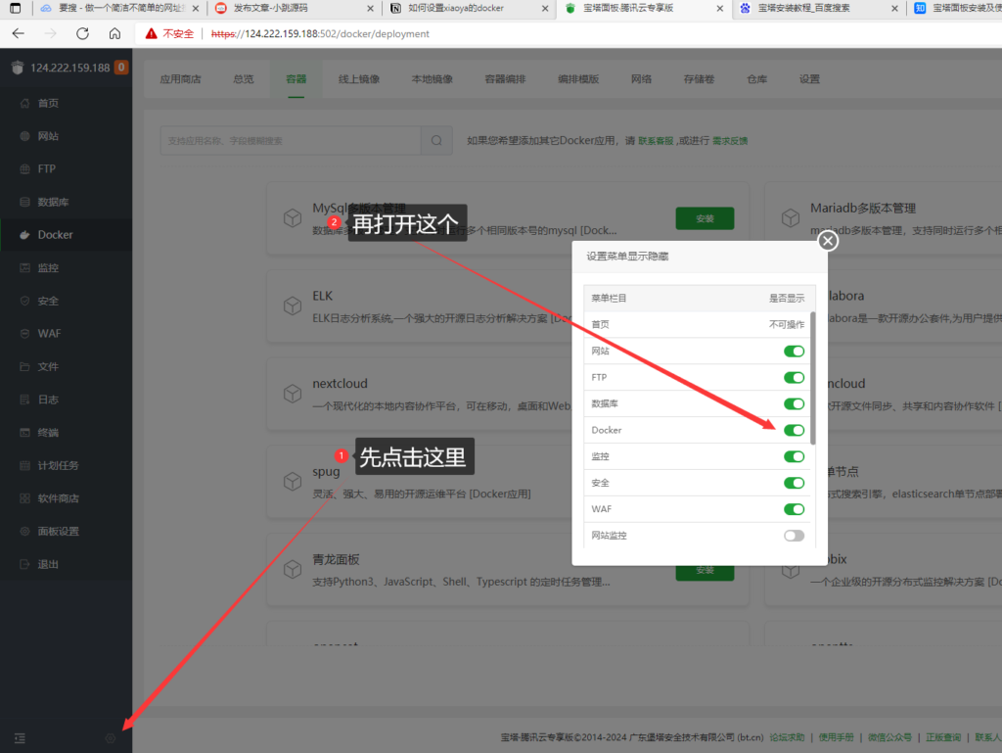This screenshot has height=753, width=1002.
Task: Click the menu settings gear in sidebar bottom
Action: point(111,737)
